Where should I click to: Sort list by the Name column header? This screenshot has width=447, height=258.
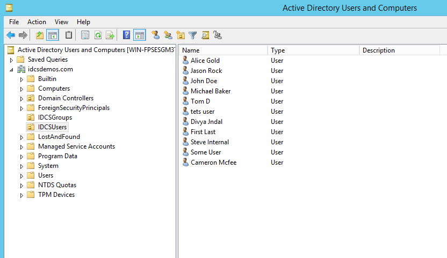coord(223,50)
